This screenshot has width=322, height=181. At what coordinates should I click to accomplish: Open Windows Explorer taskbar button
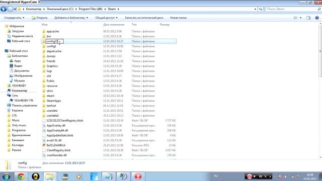(x=49, y=176)
